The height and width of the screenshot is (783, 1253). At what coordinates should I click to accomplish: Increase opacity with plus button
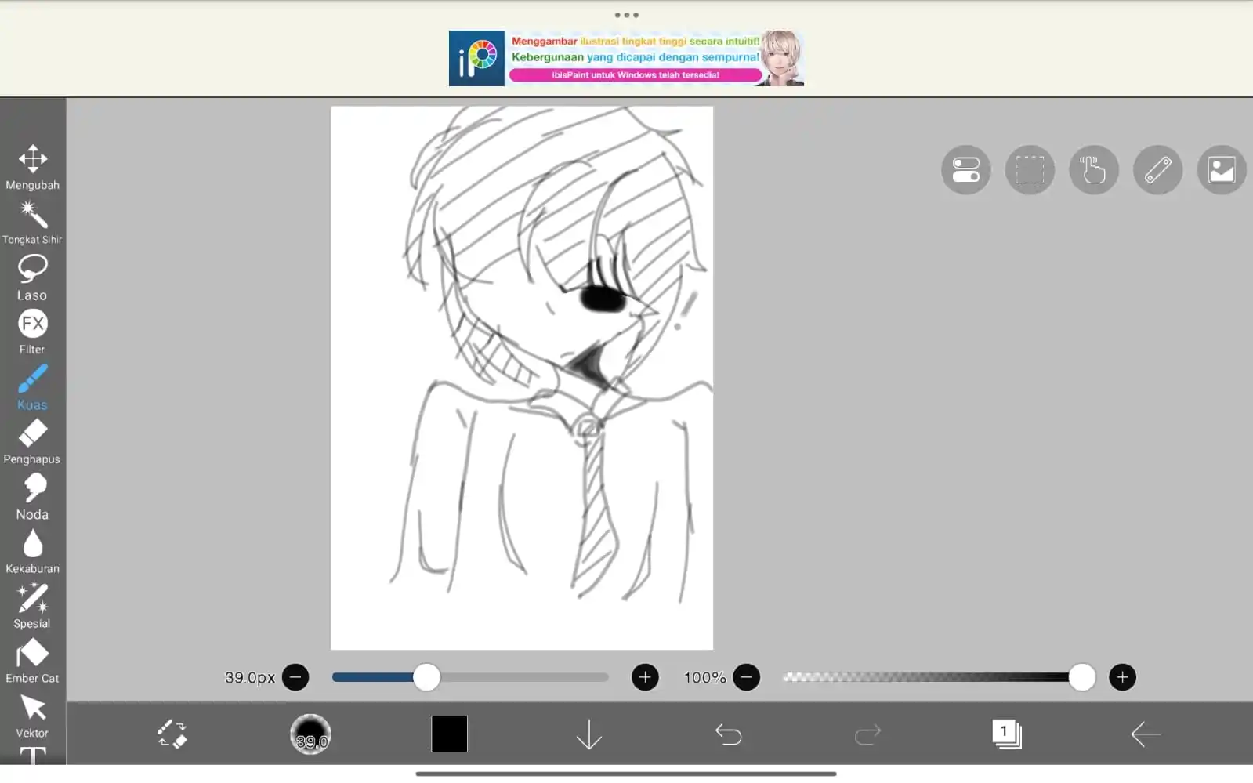coord(1122,677)
